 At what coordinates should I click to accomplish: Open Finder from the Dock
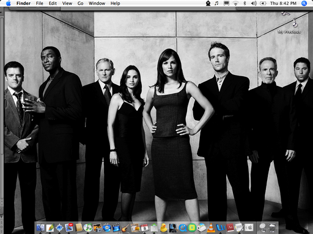(40, 227)
